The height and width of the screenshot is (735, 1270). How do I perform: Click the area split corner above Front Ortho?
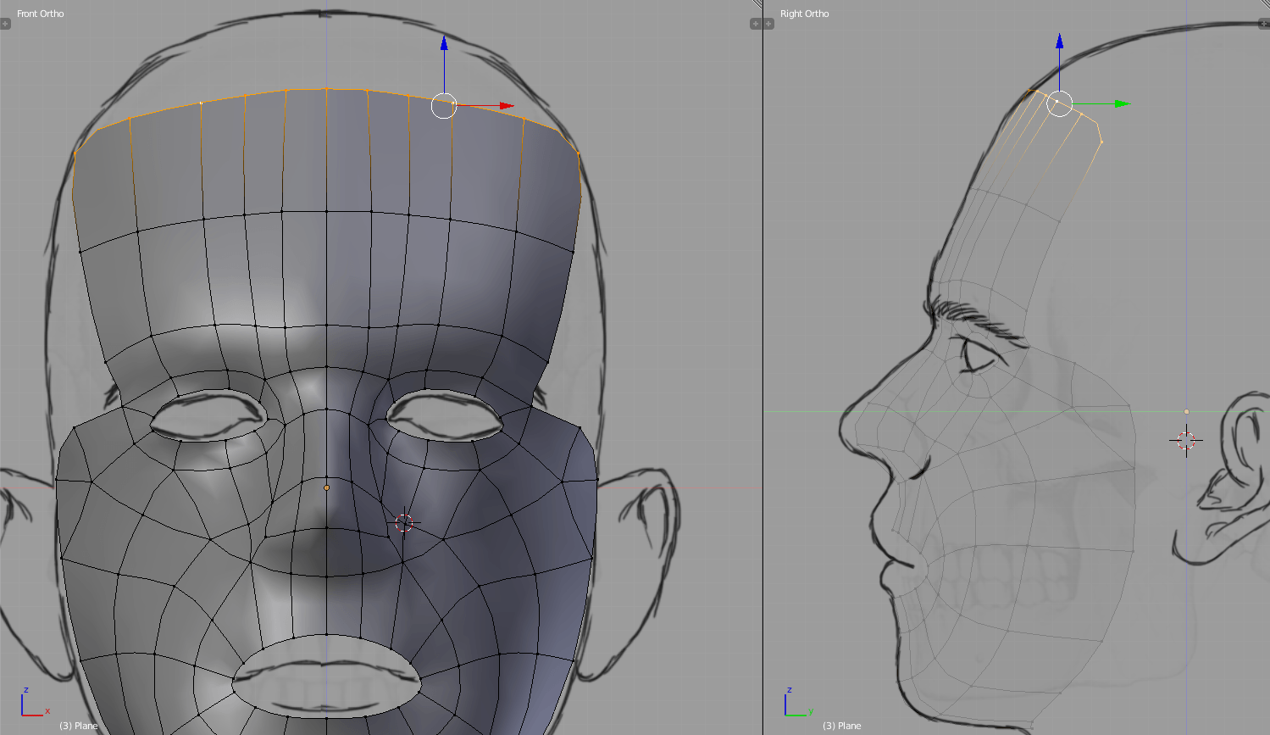click(x=757, y=4)
